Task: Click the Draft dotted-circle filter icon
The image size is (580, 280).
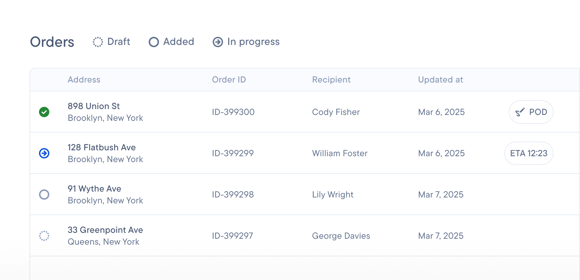Action: pos(98,42)
